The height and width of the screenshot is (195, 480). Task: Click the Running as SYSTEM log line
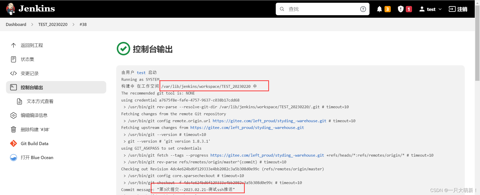click(140, 80)
